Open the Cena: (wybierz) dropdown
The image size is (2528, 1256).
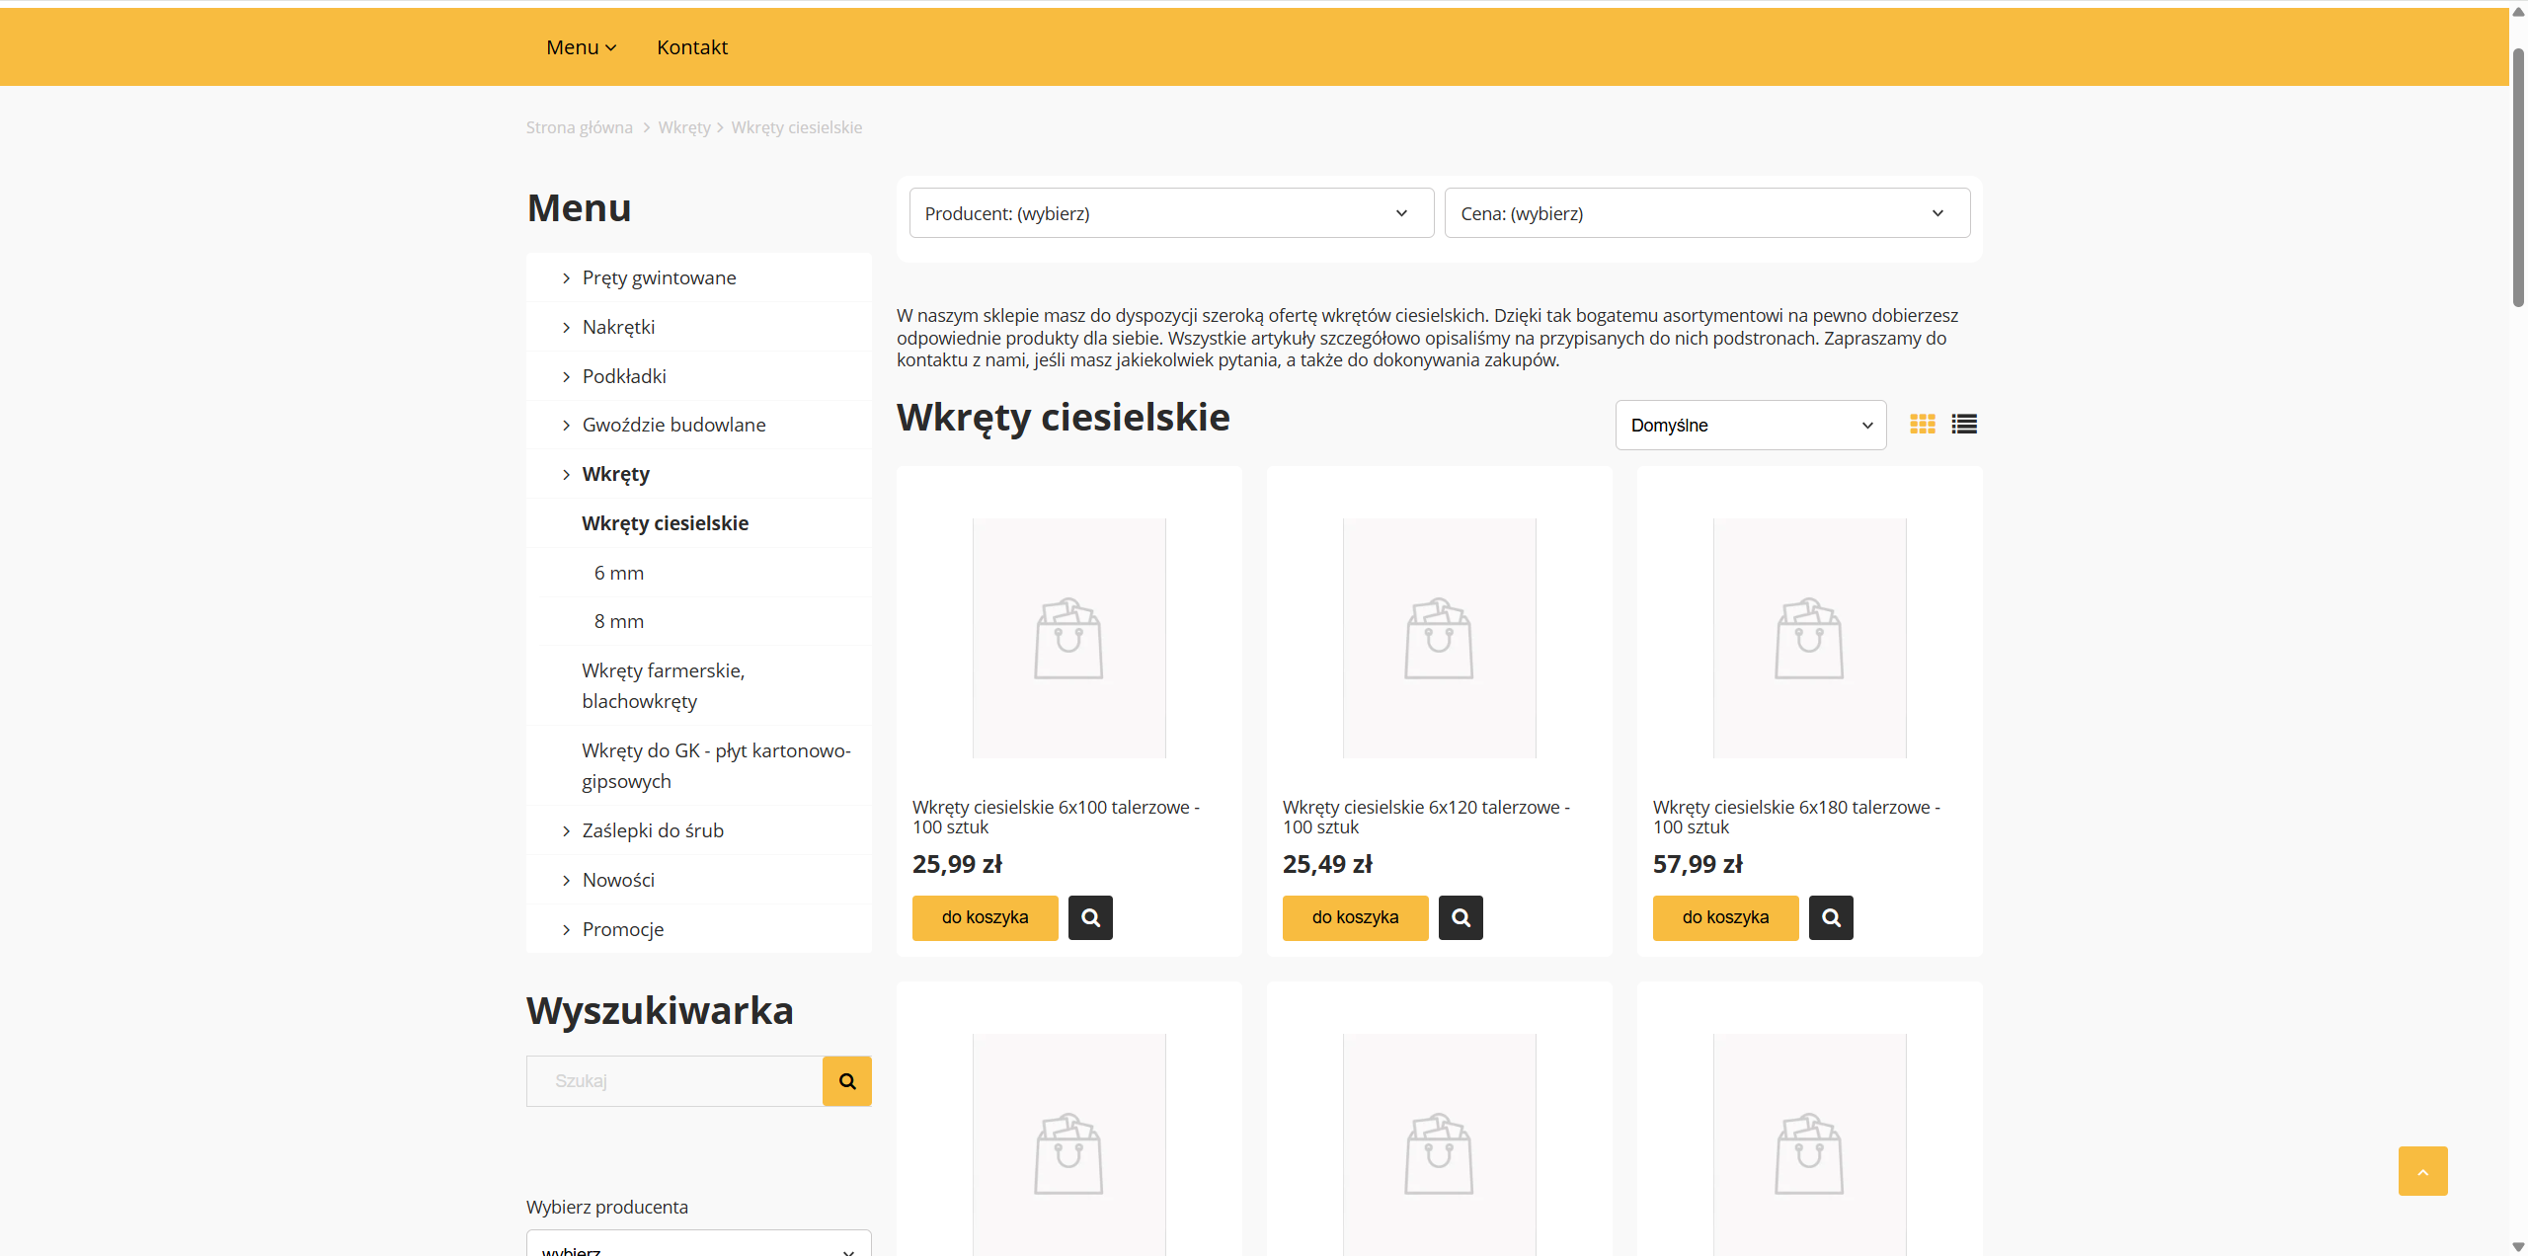click(1706, 212)
